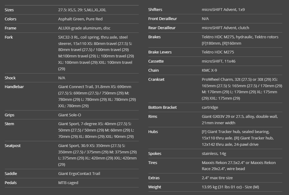Click the Giant ErgoContact Trail saddle value
Viewport: 289px width, 195px height.
[x=79, y=173]
